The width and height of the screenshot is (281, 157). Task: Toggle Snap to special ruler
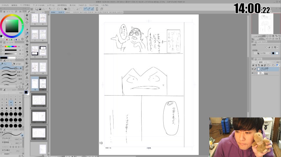click(89, 9)
